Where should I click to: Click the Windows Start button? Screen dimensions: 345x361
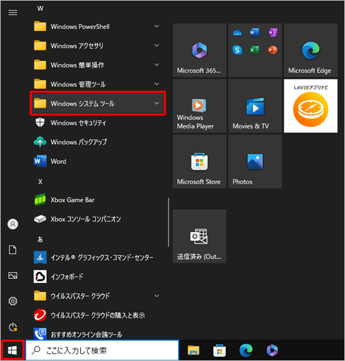point(12,351)
